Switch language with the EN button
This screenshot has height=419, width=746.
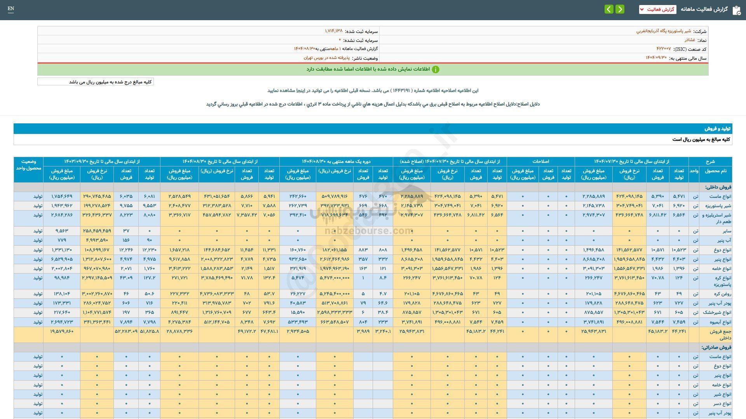[x=11, y=9]
